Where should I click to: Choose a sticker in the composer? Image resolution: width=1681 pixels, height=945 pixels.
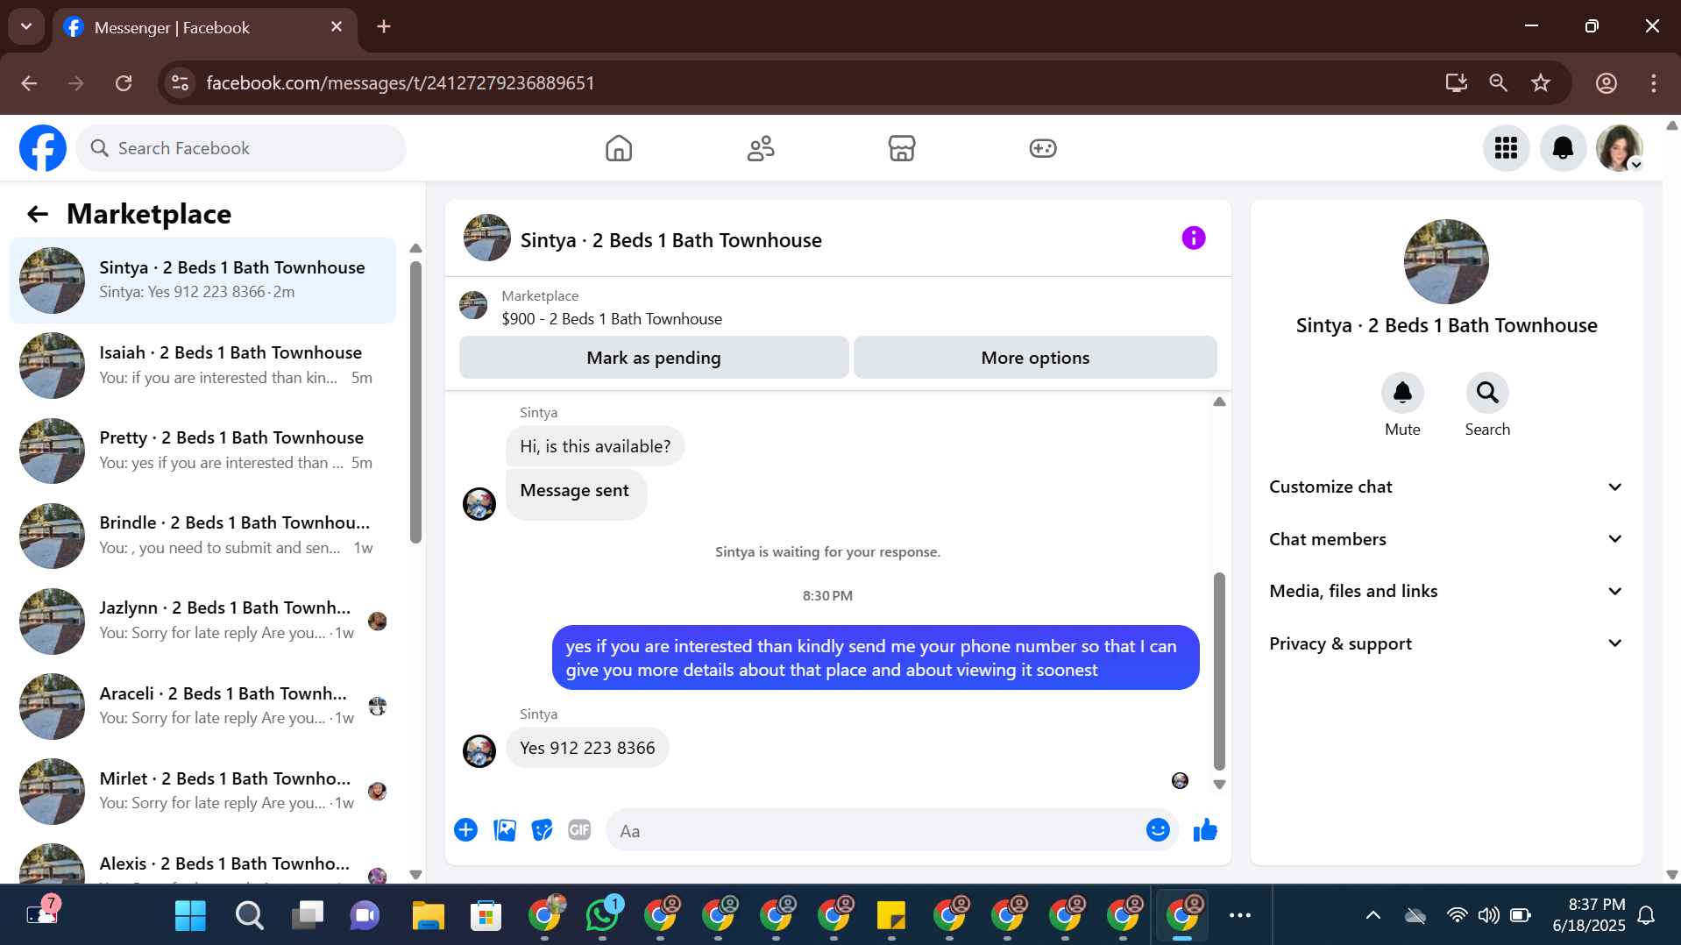click(543, 830)
